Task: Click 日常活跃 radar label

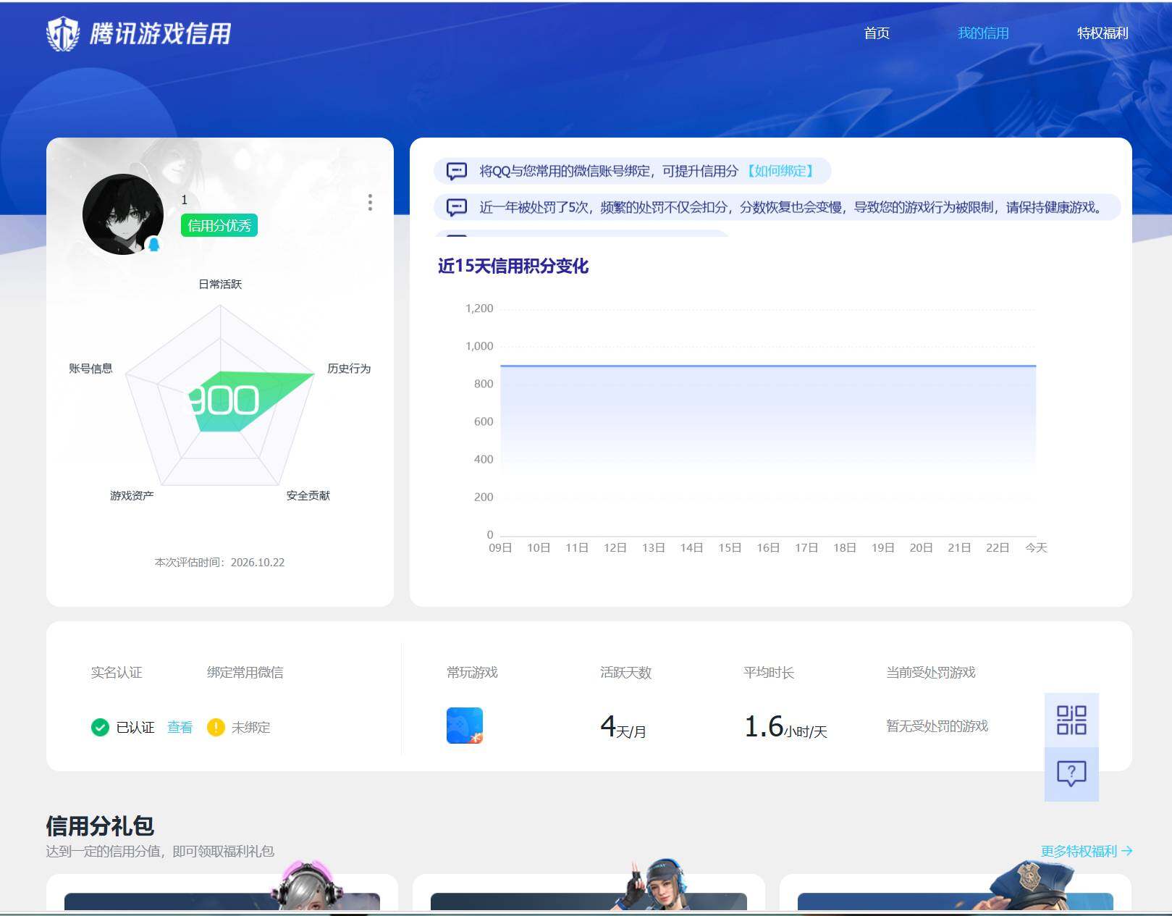Action: click(x=220, y=284)
